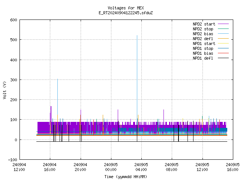Click the Volt (V) y-axis label
Image resolution: width=240 pixels, height=180 pixels.
[5, 90]
